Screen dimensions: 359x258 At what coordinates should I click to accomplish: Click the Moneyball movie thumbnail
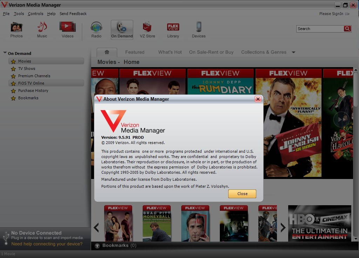tap(157, 223)
